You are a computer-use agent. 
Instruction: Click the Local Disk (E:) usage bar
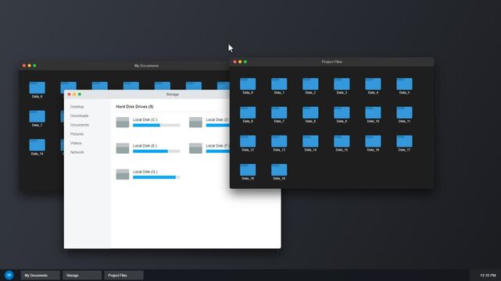pyautogui.click(x=156, y=151)
